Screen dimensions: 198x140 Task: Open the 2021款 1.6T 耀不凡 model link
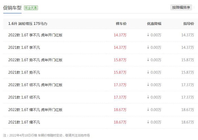point(24,122)
